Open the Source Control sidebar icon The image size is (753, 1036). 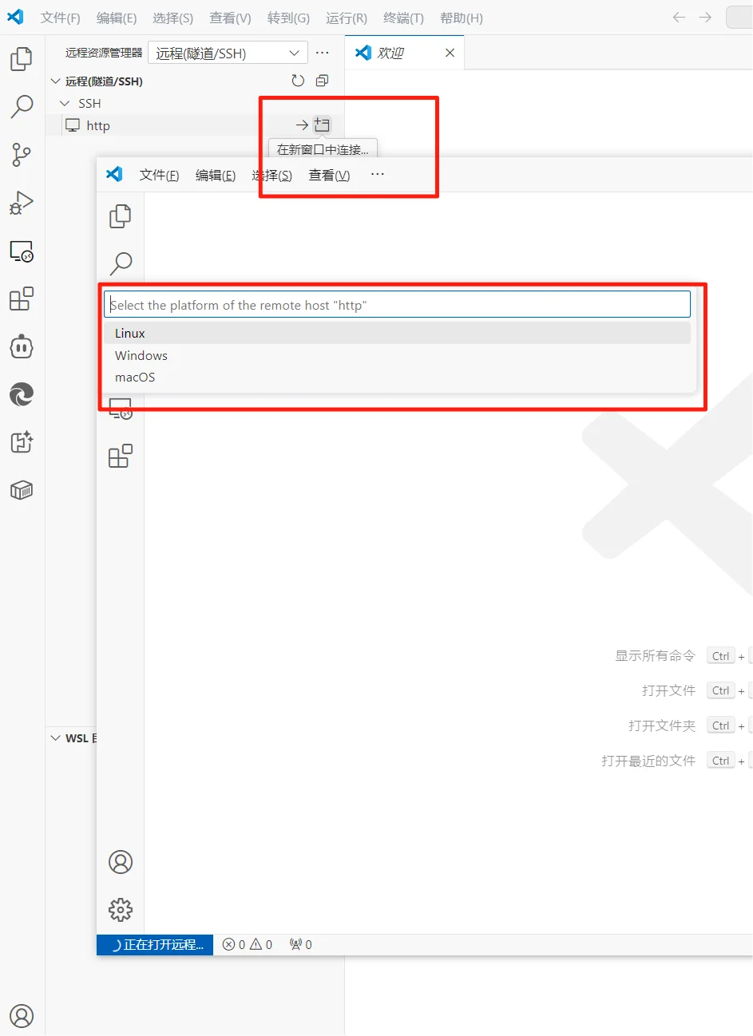click(x=21, y=155)
